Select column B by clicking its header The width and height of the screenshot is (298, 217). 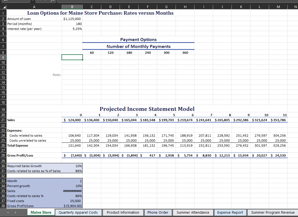click(72, 7)
